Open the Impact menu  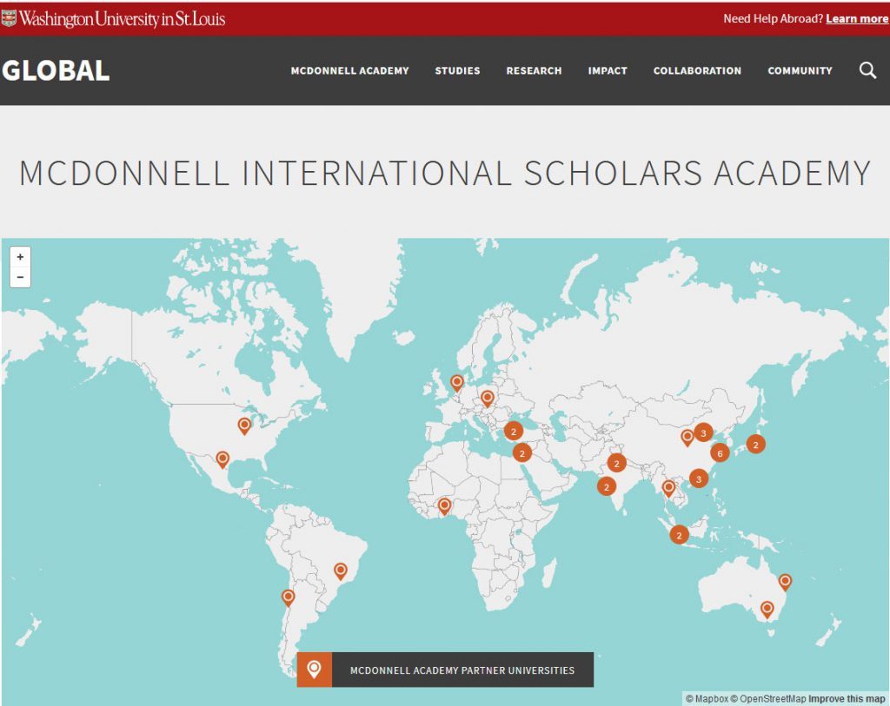608,71
